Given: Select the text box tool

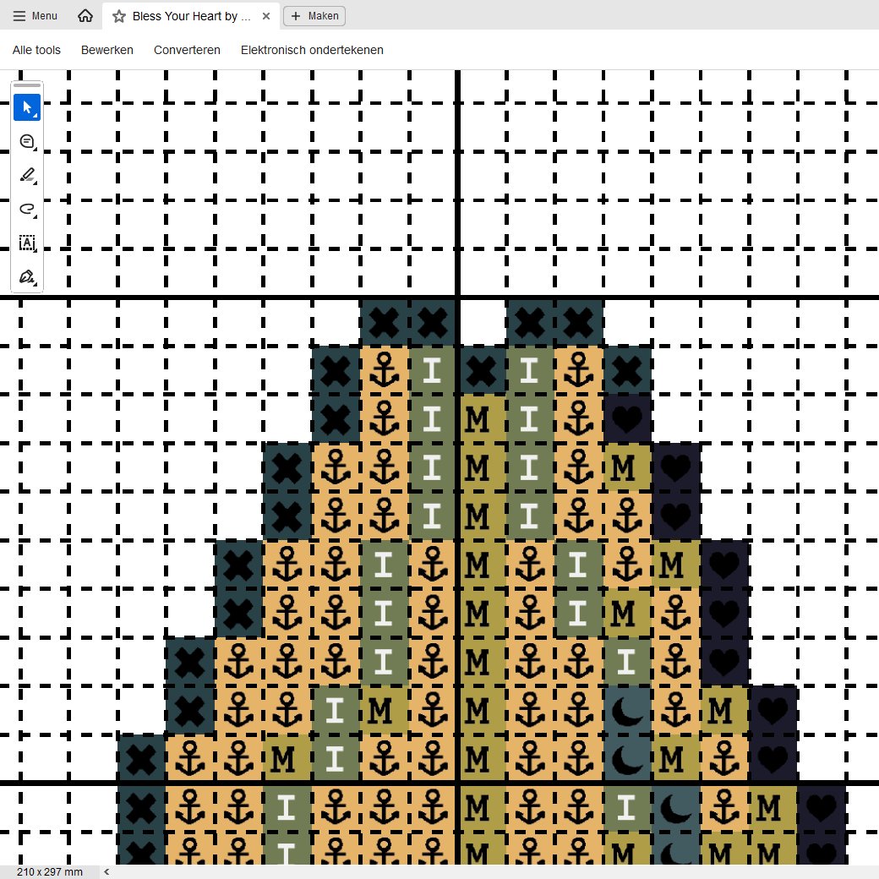Looking at the screenshot, I should (x=27, y=243).
